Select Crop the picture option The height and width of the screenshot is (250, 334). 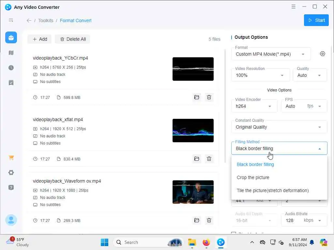tap(279, 177)
